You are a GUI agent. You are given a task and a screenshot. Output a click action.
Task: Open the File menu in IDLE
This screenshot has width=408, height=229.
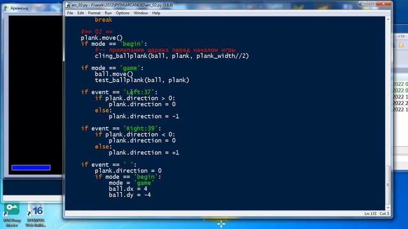click(70, 13)
